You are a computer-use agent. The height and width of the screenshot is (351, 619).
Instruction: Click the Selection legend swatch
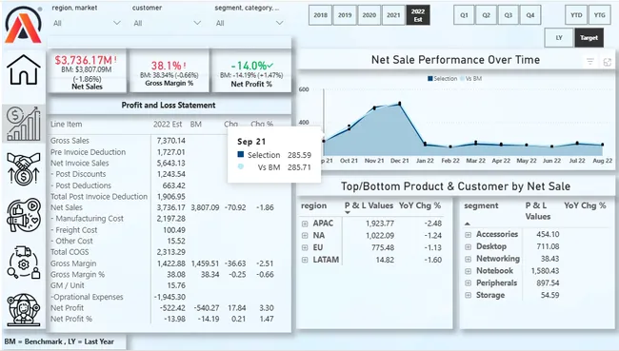coord(430,79)
